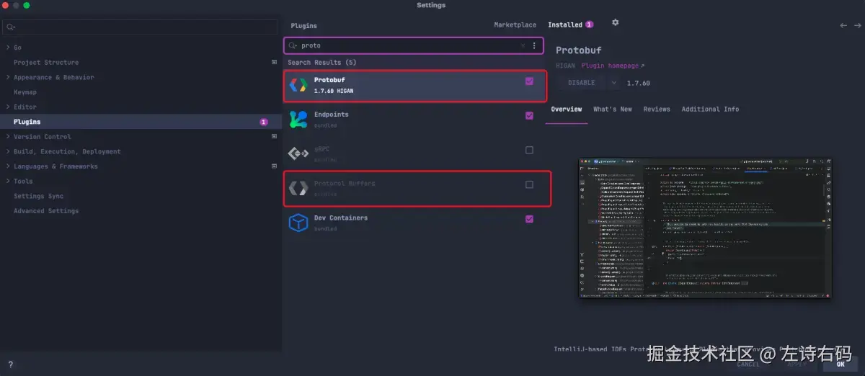Click the Cancel button

coord(748,364)
